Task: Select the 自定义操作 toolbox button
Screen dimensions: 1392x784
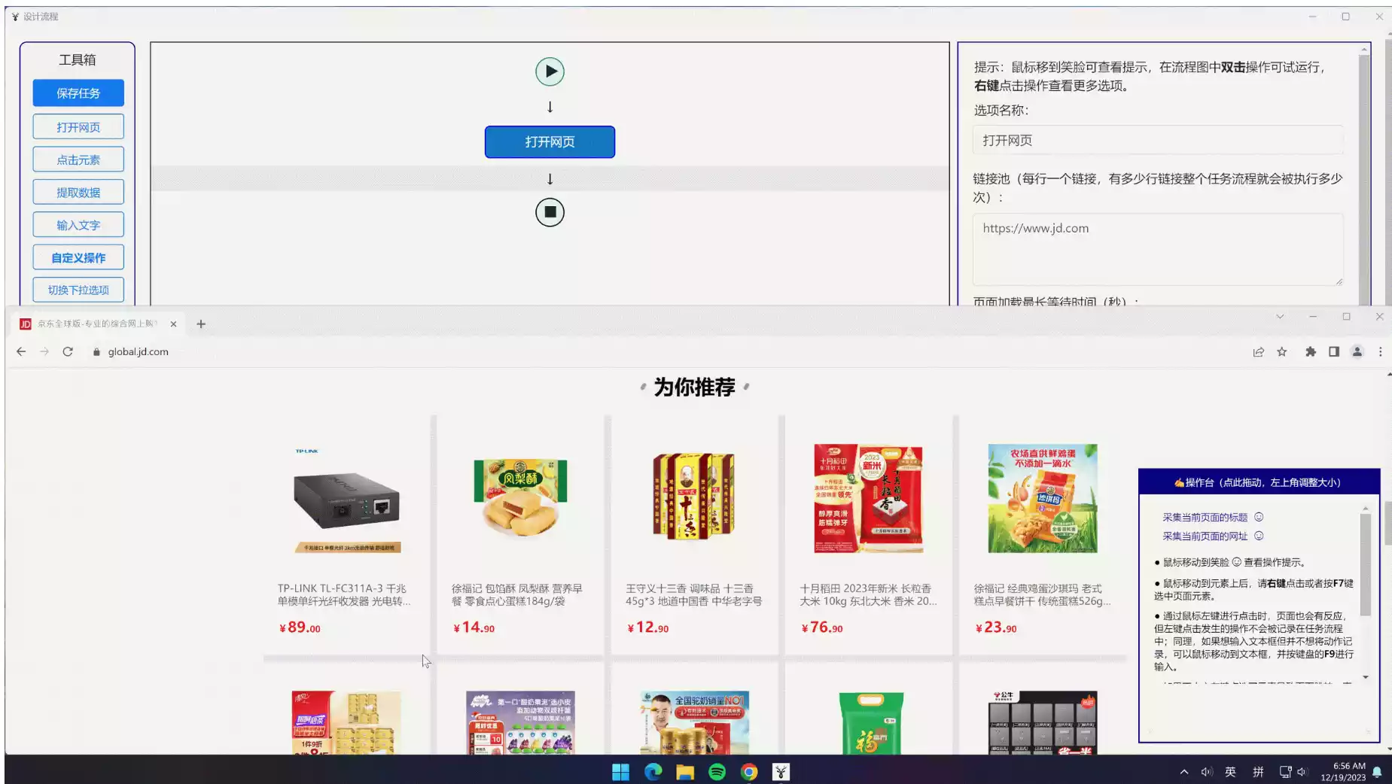Action: point(78,257)
